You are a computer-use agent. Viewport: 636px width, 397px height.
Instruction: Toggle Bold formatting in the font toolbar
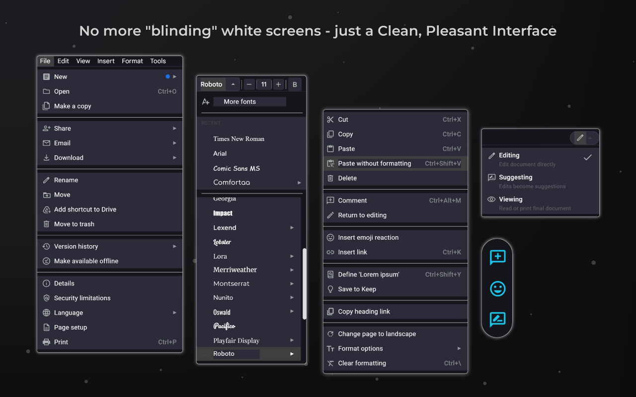(294, 84)
